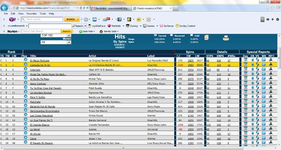The image size is (281, 150).
Task: Open the Favorites menu
Action: tap(32, 14)
